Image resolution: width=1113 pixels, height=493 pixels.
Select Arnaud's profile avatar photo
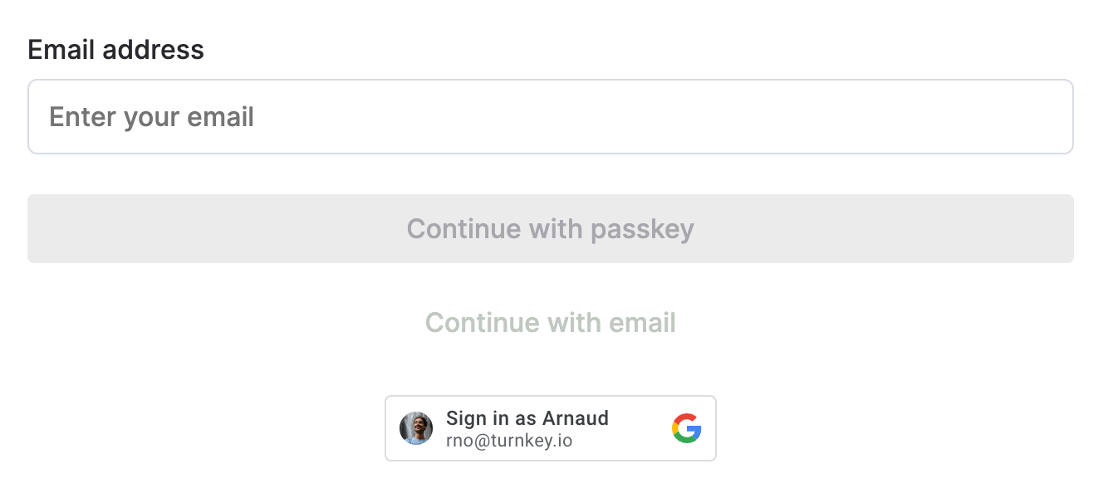[x=416, y=428]
